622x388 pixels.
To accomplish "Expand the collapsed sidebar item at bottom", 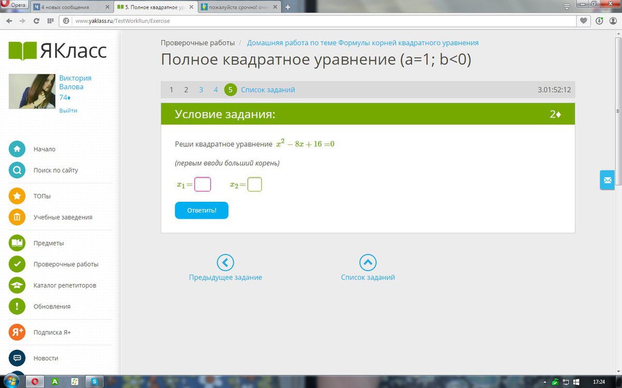I will pyautogui.click(x=17, y=374).
